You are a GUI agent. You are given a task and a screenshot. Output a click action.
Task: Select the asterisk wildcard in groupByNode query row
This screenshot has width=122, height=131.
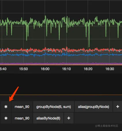pos(6,106)
